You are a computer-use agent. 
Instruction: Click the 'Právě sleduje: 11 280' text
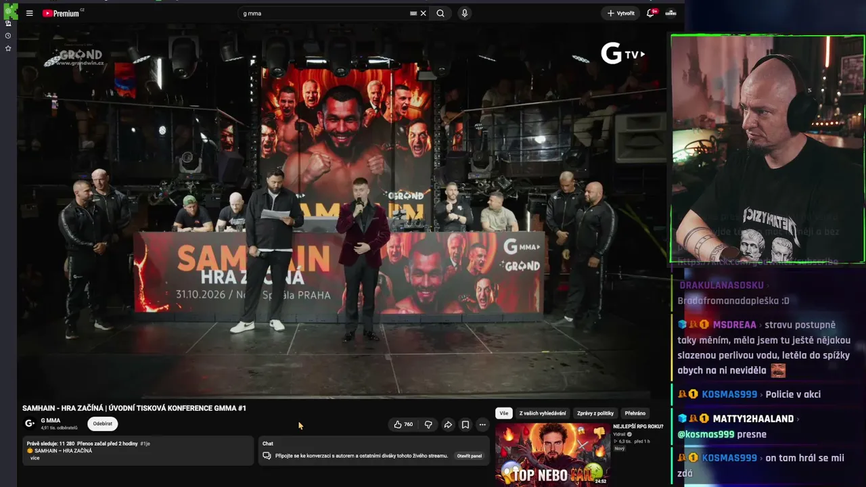click(x=50, y=444)
